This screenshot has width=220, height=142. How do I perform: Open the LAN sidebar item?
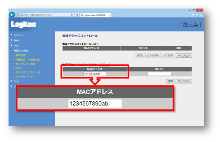click(16, 45)
